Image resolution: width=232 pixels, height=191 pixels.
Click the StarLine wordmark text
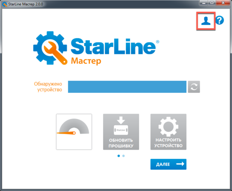113,46
